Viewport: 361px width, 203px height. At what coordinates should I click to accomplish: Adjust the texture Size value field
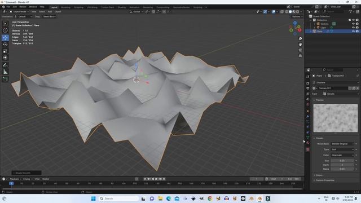342,161
